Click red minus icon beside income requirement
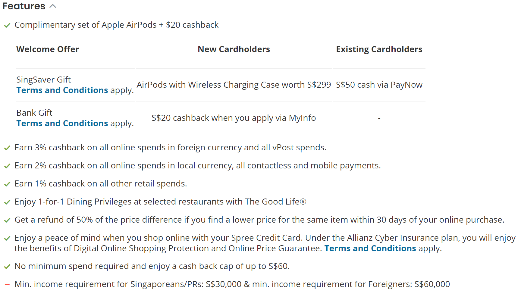 (7, 284)
